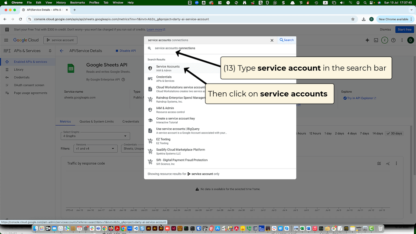Screen dimensions: 416x234
Task: Click shield icon next to Service Accounts
Action: 150,68
